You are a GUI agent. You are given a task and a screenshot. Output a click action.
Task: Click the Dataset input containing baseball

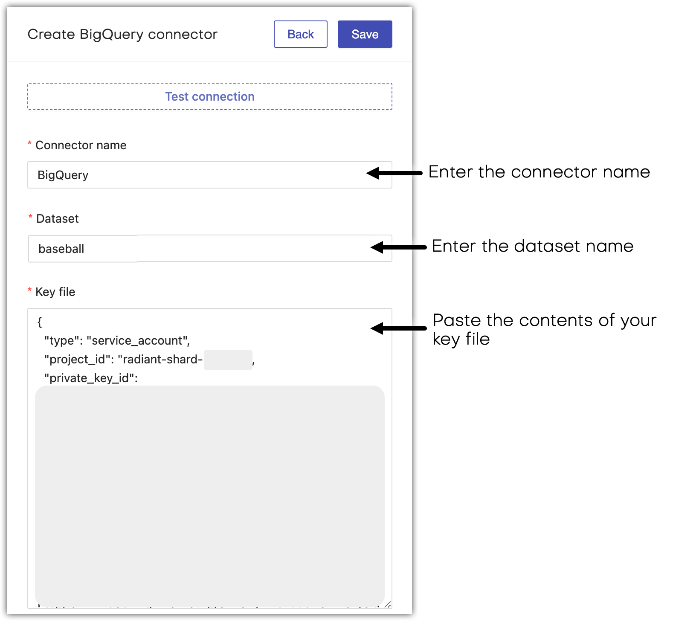[210, 248]
